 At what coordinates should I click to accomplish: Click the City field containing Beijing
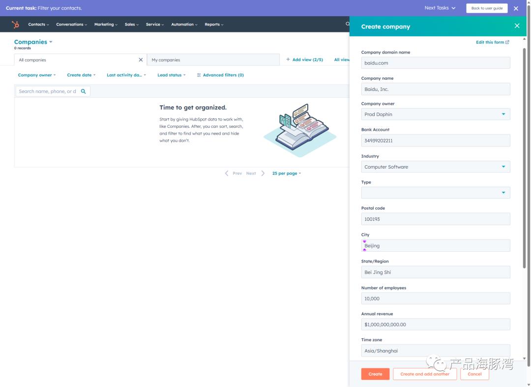[436, 245]
